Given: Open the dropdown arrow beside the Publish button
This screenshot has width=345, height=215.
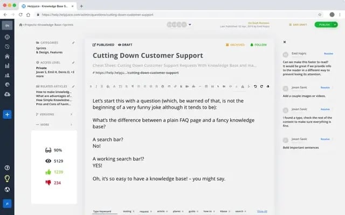Looking at the screenshot, I should 335,24.
